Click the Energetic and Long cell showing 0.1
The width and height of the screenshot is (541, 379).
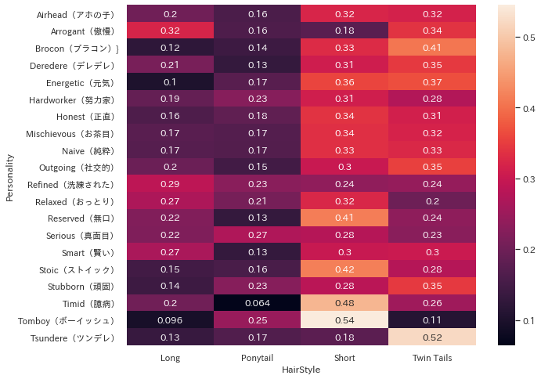[x=170, y=81]
